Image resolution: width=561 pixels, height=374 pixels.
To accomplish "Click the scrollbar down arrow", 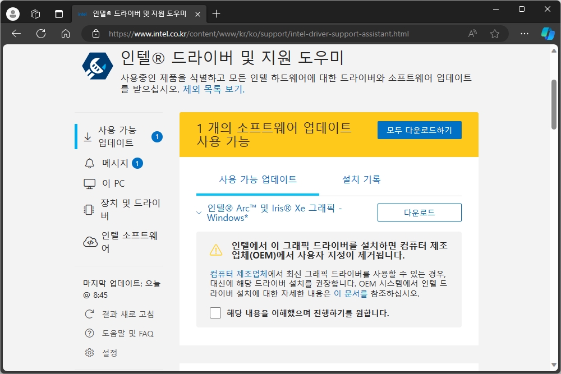I will (554, 365).
